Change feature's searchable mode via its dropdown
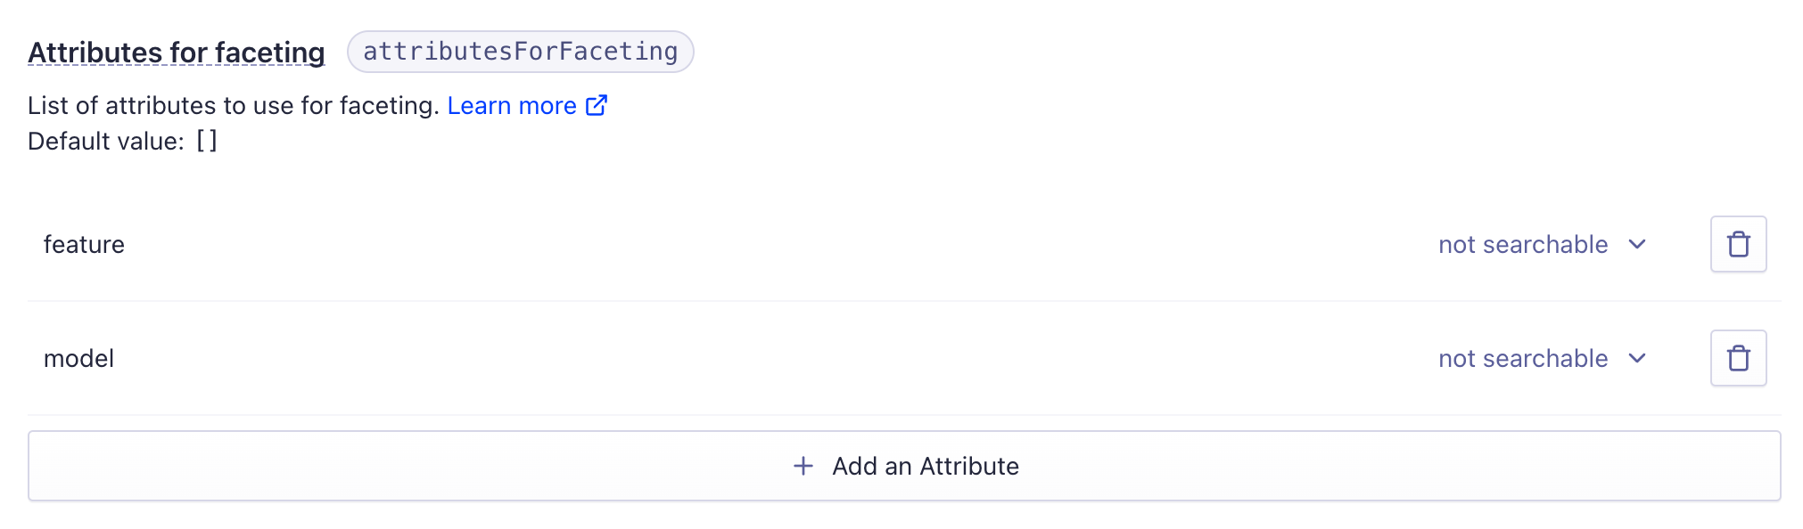Image resolution: width=1803 pixels, height=529 pixels. click(x=1542, y=244)
